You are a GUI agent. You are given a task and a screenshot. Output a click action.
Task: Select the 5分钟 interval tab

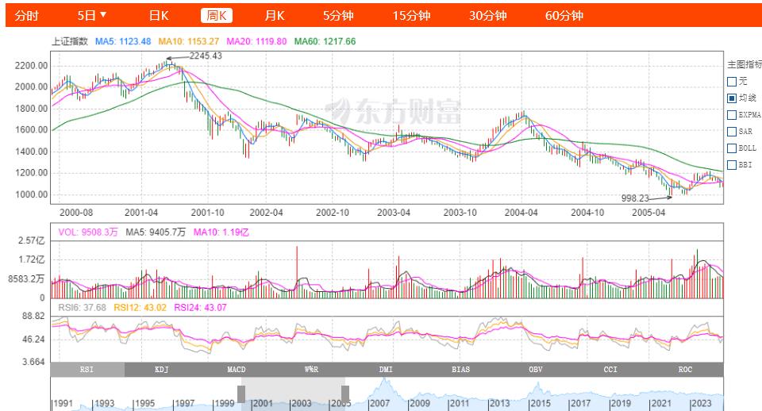338,16
